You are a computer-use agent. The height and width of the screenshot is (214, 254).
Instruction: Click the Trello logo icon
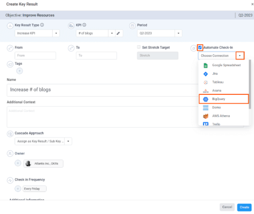pos(206,124)
